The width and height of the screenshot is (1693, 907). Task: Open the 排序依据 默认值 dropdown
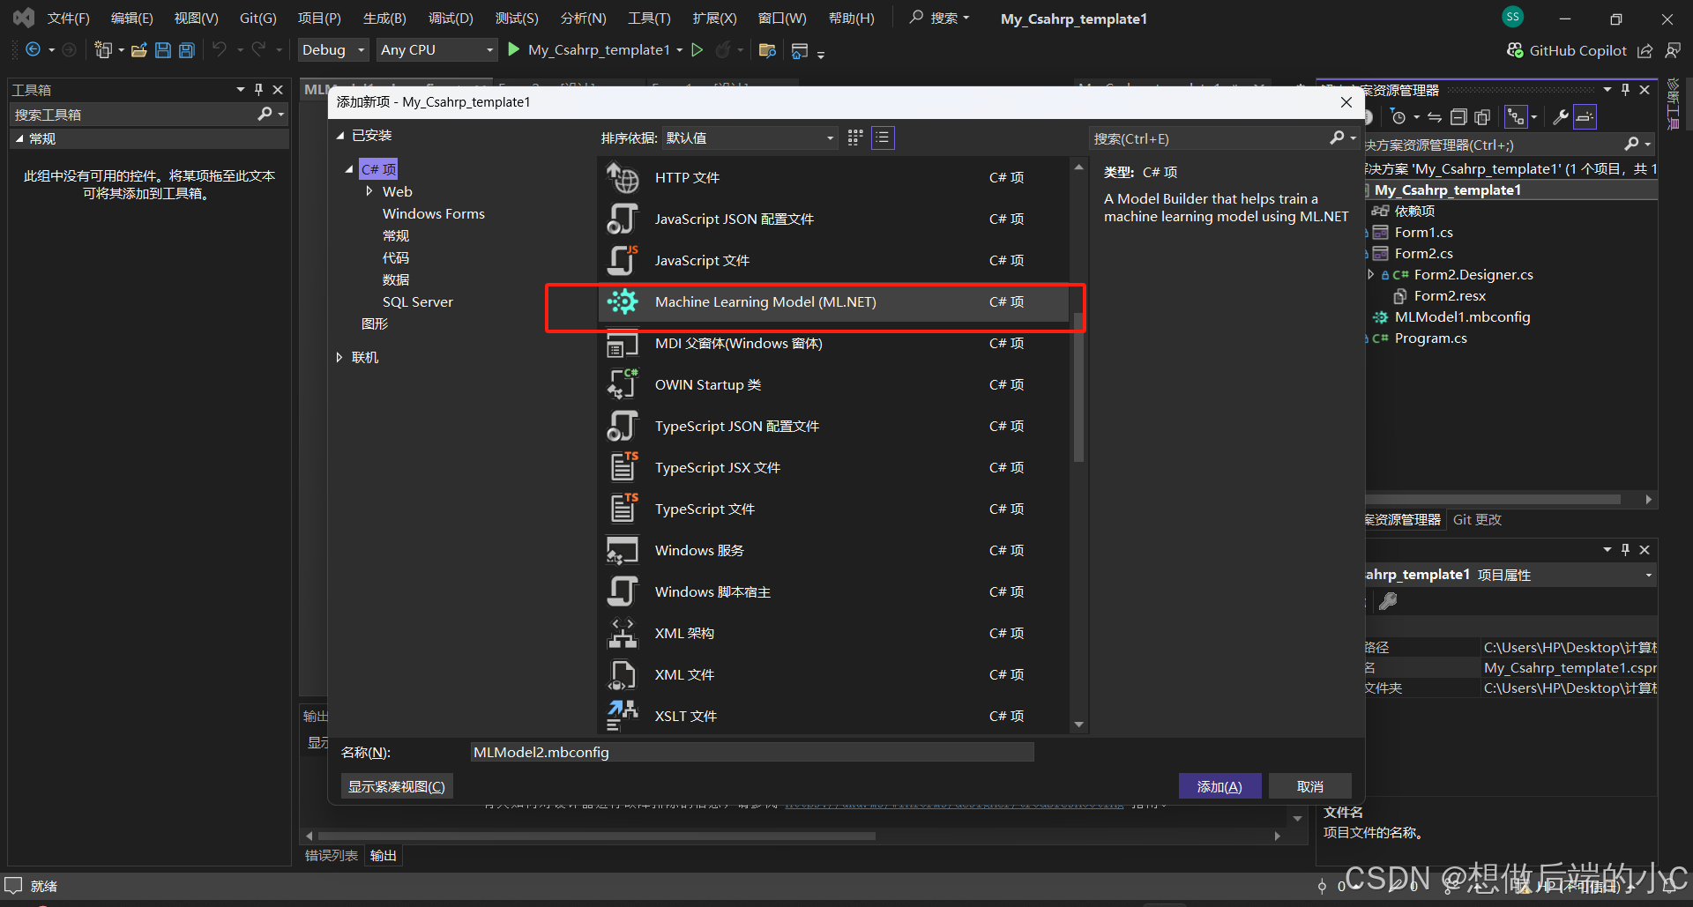tap(750, 138)
